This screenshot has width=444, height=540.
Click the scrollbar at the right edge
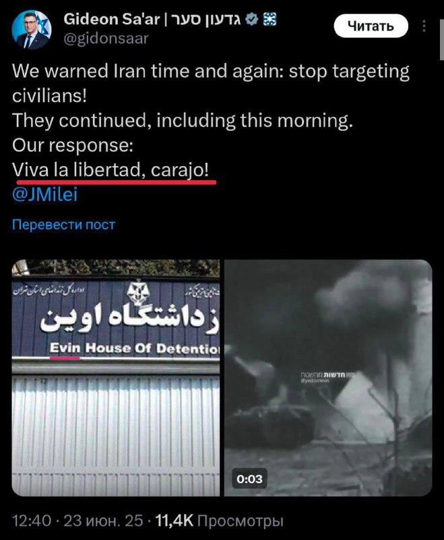click(x=441, y=40)
